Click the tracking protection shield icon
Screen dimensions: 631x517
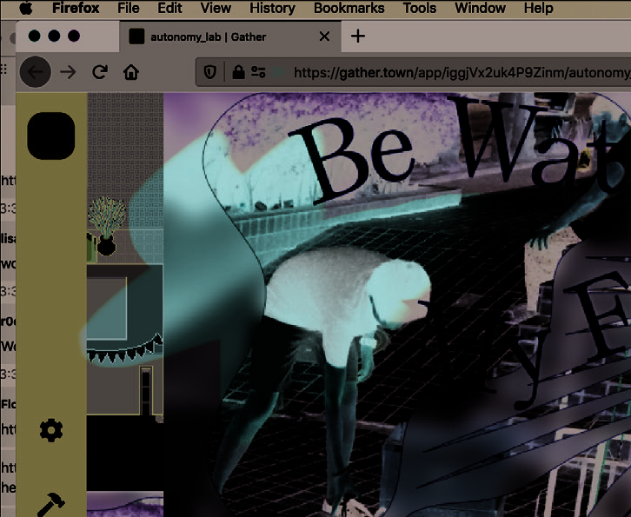tap(210, 72)
